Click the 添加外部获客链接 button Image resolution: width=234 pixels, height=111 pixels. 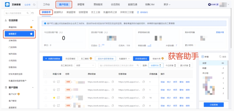tap(106, 59)
